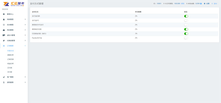Click the 投诉管理 clock icon
Viewport: 221px width, 103px height.
(x=4, y=25)
